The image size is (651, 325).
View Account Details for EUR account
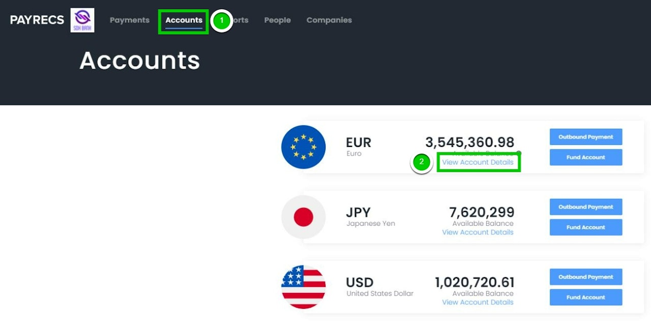click(x=478, y=162)
